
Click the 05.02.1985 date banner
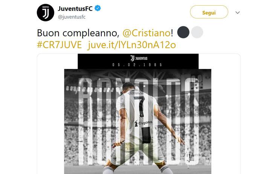click(x=137, y=65)
